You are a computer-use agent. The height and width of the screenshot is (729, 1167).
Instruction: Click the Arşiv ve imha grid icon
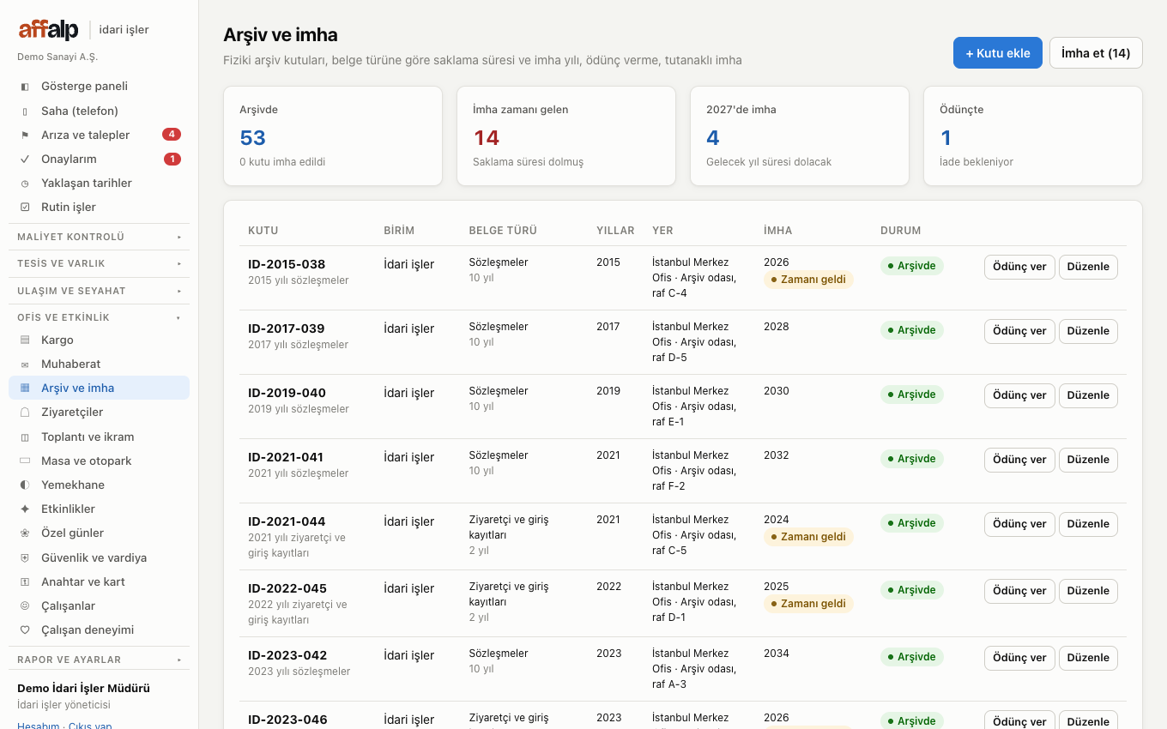(25, 388)
